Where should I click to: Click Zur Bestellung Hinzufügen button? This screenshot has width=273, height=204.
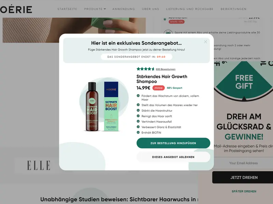173,143
